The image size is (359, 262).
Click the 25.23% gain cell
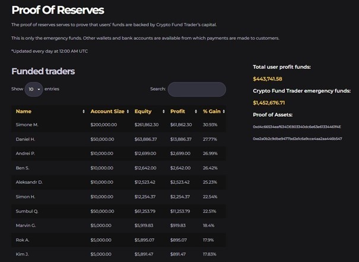coord(210,182)
